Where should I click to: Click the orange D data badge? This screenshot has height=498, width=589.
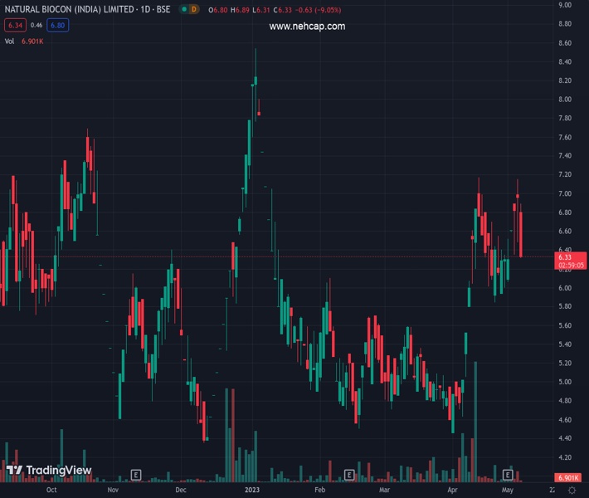coord(194,9)
